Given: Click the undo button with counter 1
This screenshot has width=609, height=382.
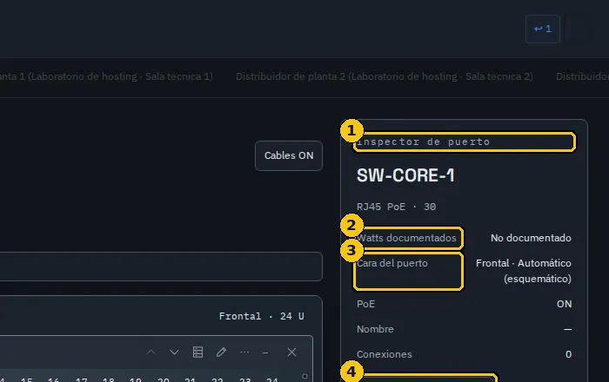Looking at the screenshot, I should coord(543,29).
